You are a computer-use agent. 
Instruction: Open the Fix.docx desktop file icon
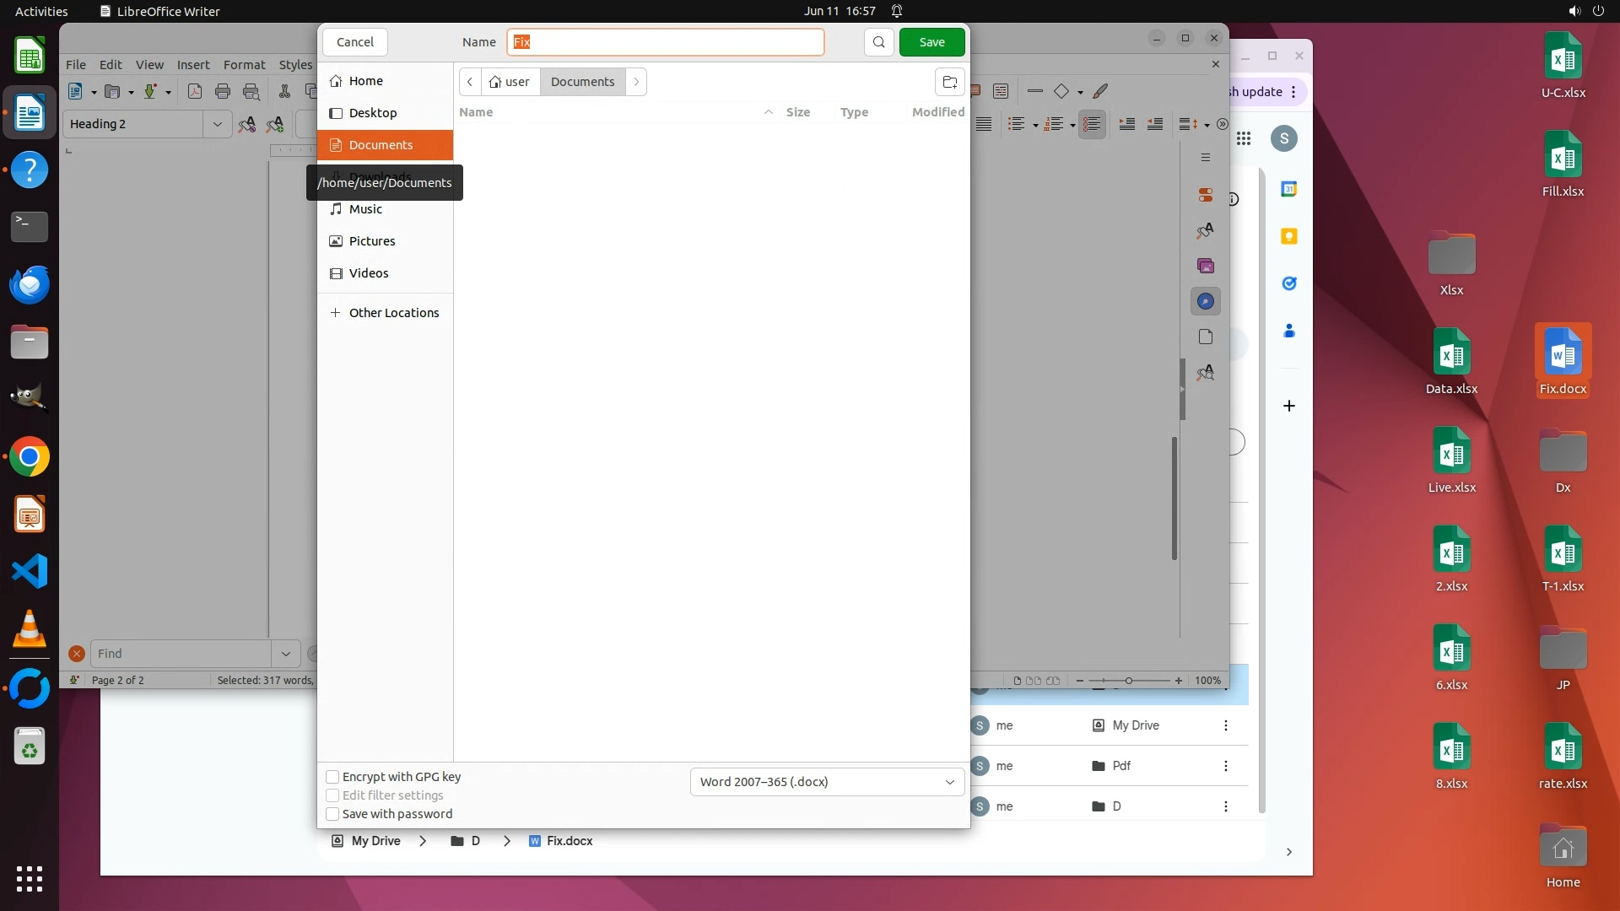(x=1562, y=353)
